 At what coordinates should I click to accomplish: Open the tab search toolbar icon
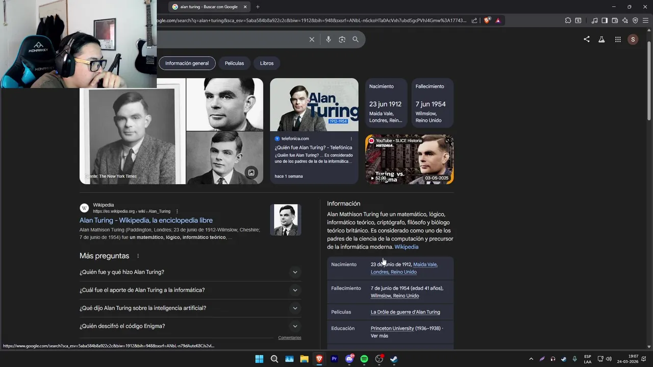(x=578, y=20)
